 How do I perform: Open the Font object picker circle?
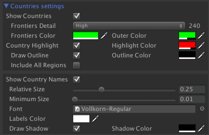click(202, 109)
